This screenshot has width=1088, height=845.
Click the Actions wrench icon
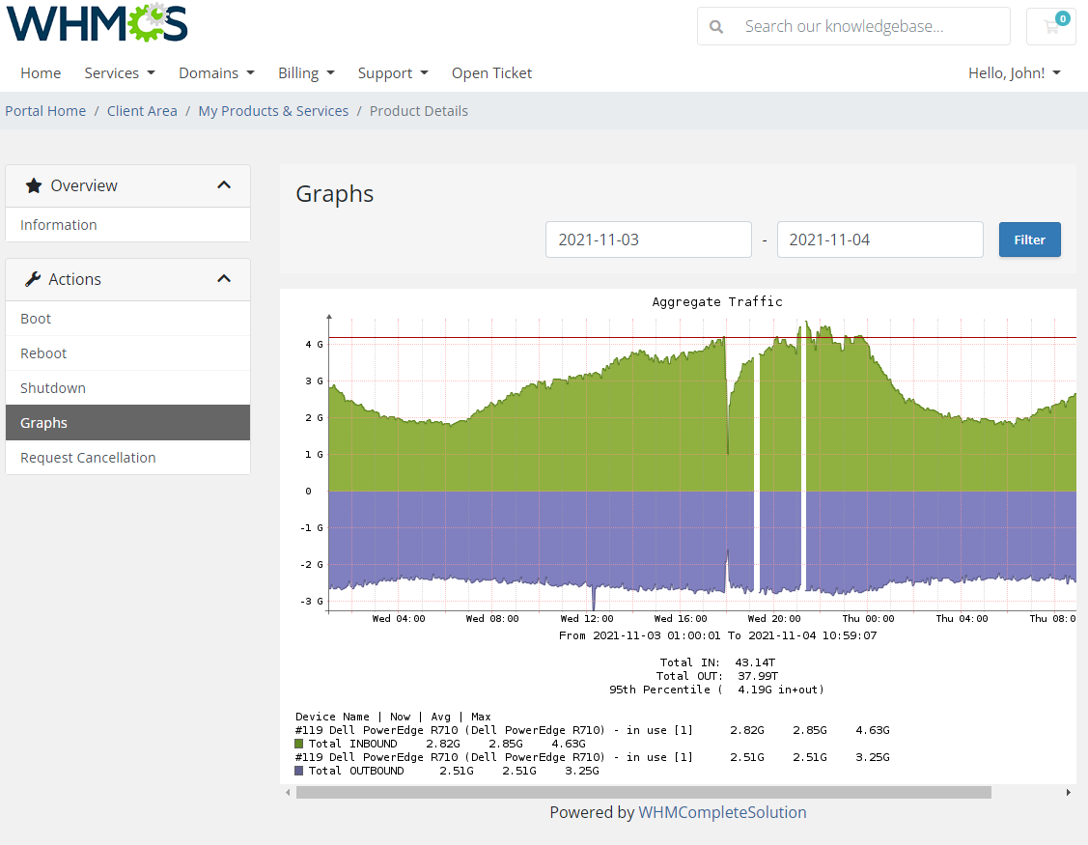(33, 279)
